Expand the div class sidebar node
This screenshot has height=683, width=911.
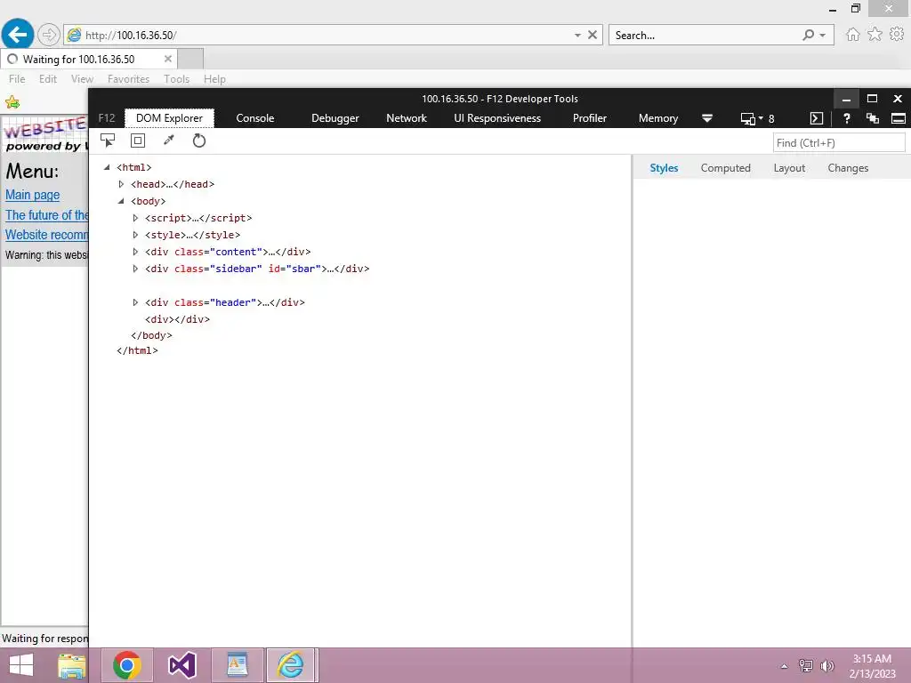tap(135, 269)
